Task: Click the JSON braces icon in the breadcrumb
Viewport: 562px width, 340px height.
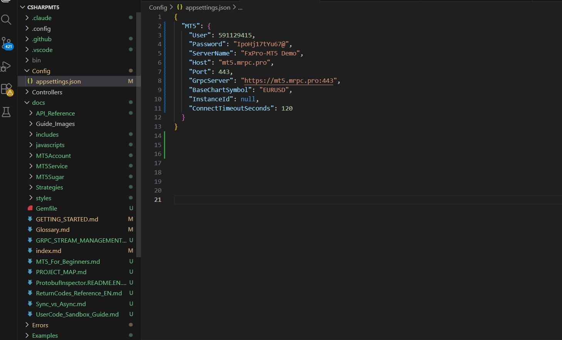Action: (x=179, y=7)
